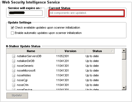The image size is (132, 102).
Task: Click the Current Status text field
Action: tap(87, 13)
